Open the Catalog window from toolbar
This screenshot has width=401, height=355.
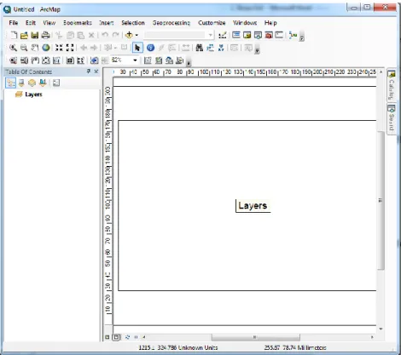(x=247, y=35)
